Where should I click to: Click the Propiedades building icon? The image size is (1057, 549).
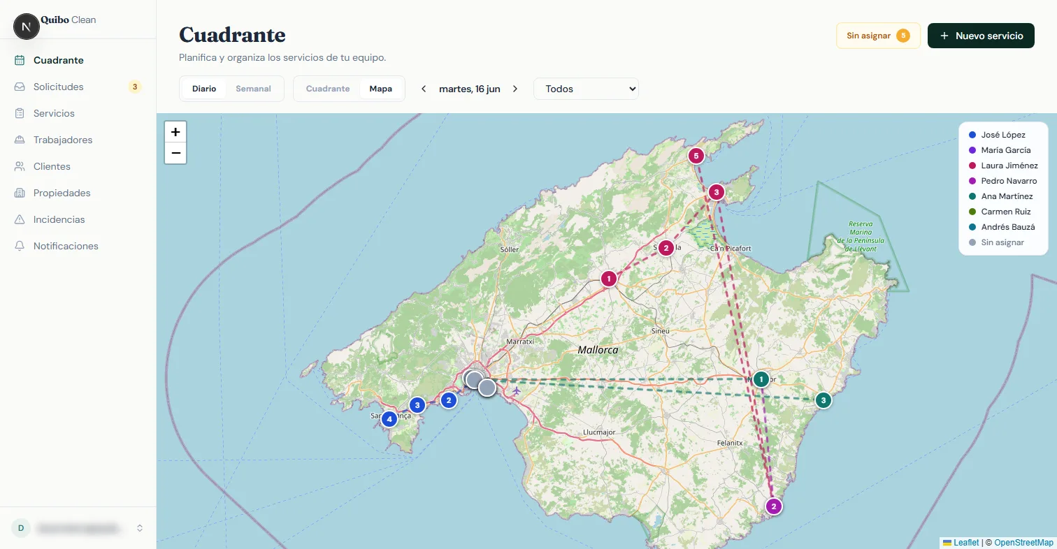coord(20,193)
